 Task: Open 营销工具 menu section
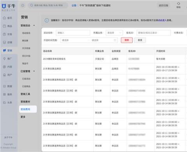[x=25, y=94]
